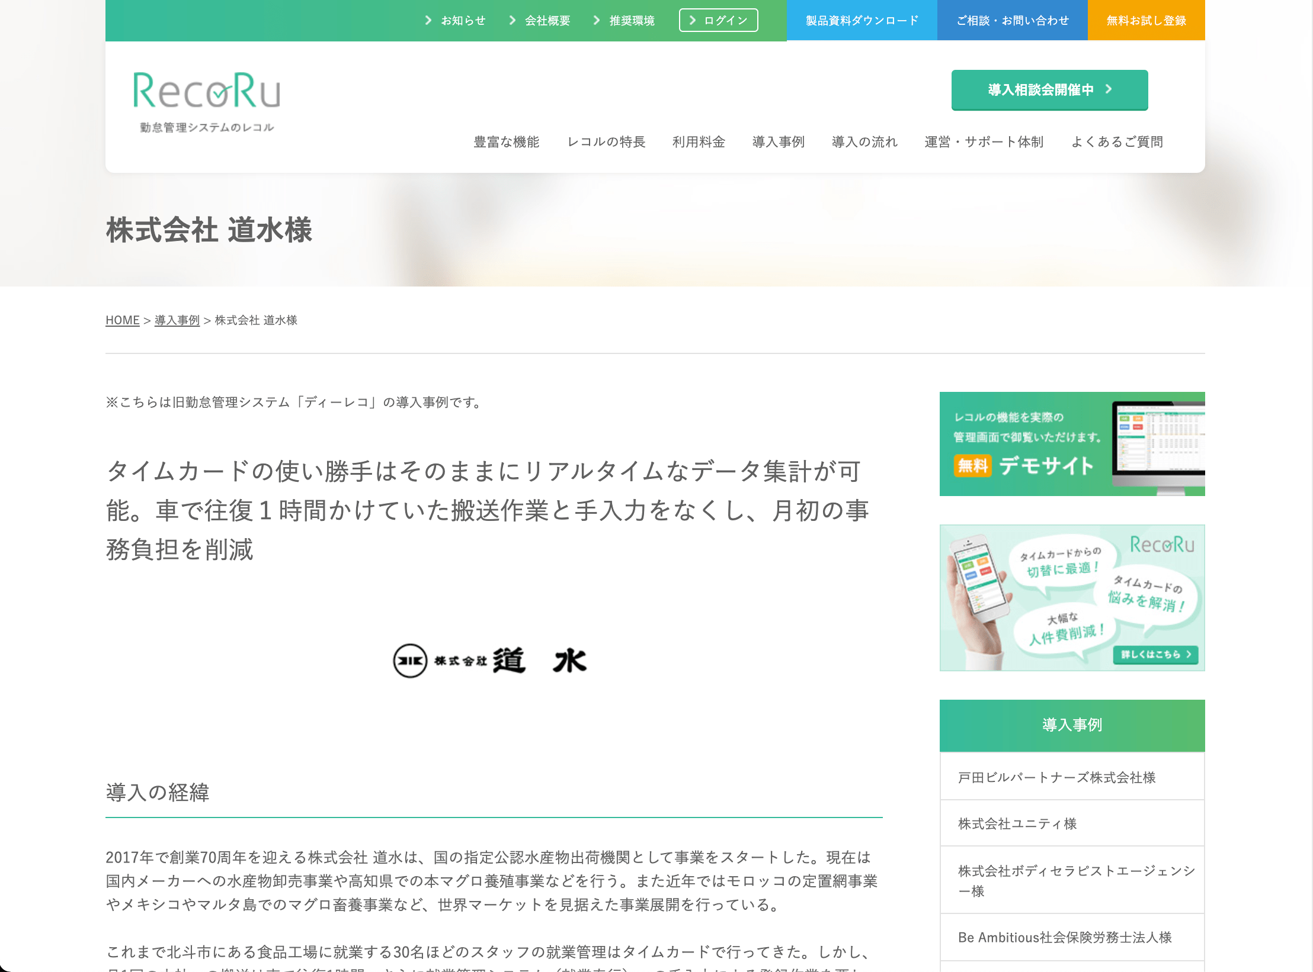The height and width of the screenshot is (972, 1313).
Task: Click the 導入事例 breadcrumb link
Action: [177, 320]
